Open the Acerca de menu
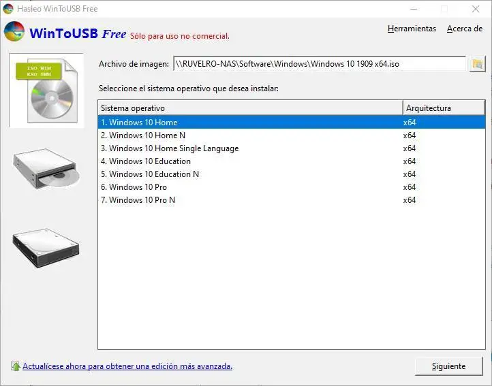 click(x=465, y=29)
